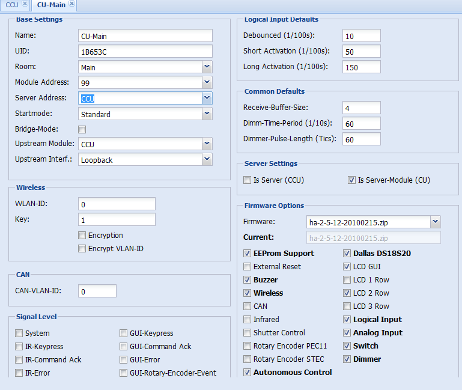Switch to the CCU tab
Image resolution: width=462 pixels, height=390 pixels.
click(x=12, y=5)
